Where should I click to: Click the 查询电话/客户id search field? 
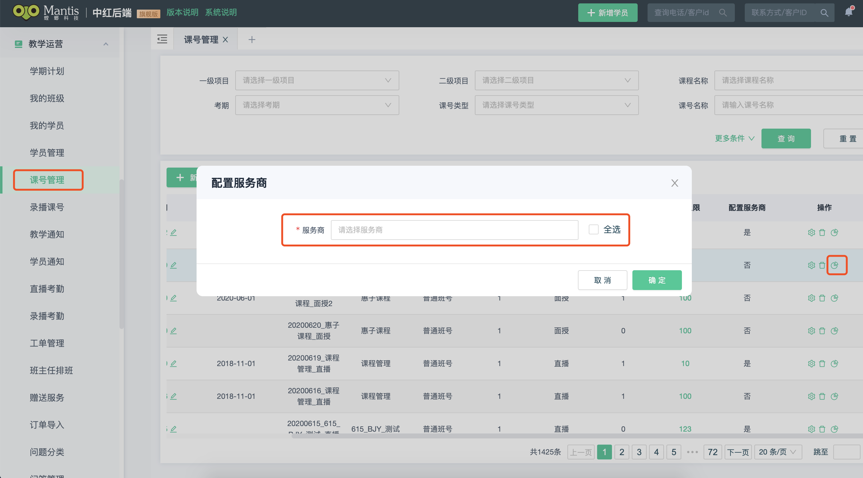(691, 13)
